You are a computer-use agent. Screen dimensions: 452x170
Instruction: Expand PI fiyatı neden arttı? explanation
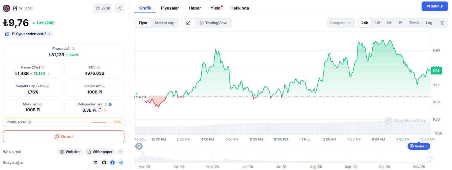(28, 34)
